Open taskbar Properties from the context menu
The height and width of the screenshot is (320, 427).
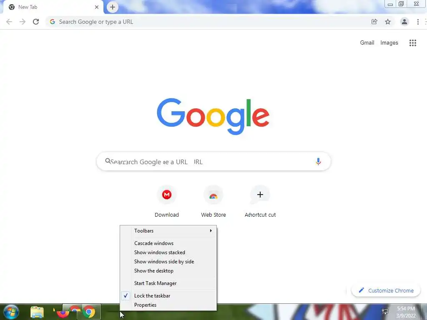(168, 305)
